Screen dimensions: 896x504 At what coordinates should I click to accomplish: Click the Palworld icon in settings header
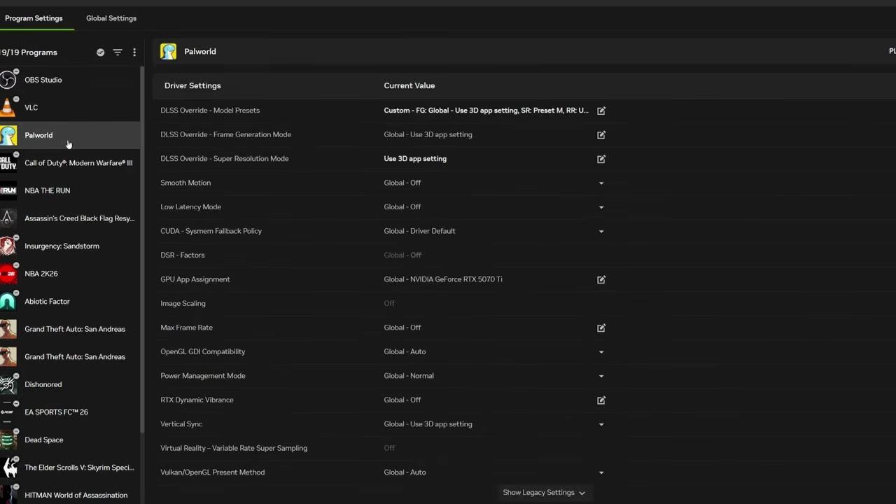click(x=168, y=52)
